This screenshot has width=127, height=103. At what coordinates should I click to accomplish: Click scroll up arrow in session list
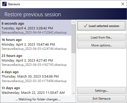tap(73, 22)
